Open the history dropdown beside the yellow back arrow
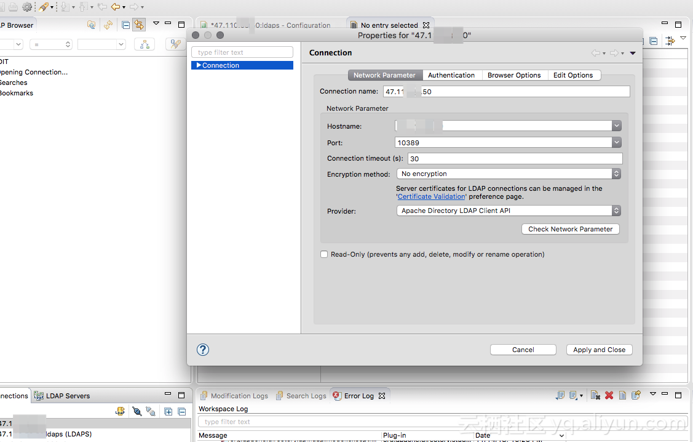 pos(124,7)
